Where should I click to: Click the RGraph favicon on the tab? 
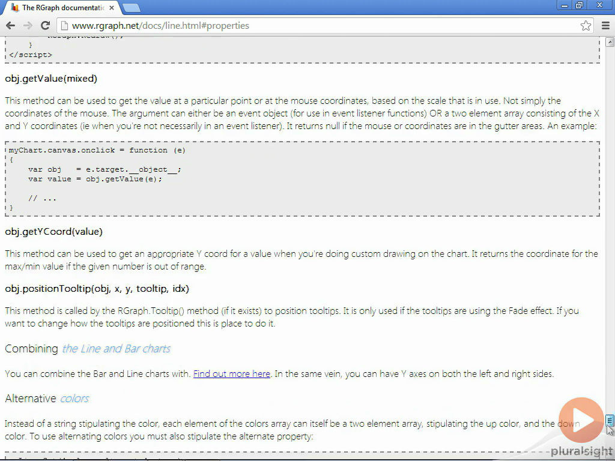click(15, 7)
